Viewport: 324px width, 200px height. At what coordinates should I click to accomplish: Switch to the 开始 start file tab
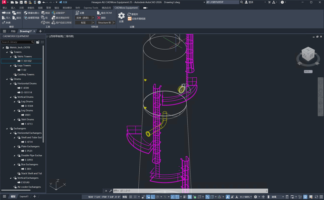click(13, 31)
